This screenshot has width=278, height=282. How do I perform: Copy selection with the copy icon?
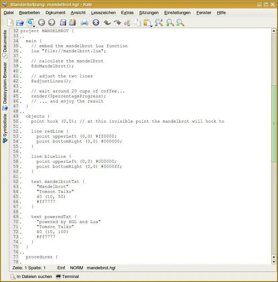pos(138,23)
